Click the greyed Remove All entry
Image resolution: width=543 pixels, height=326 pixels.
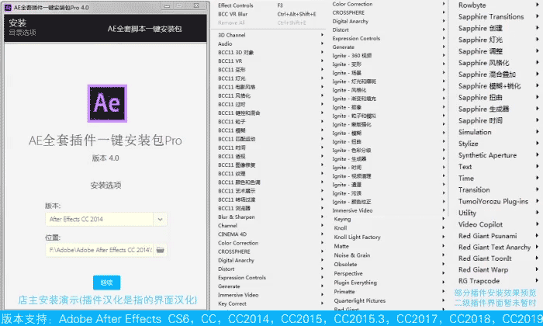231,23
